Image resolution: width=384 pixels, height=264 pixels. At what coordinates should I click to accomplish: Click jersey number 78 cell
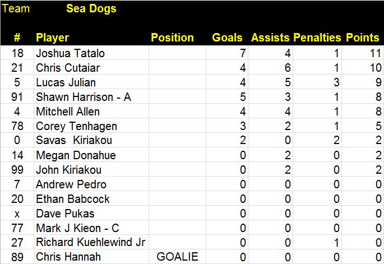pos(17,126)
